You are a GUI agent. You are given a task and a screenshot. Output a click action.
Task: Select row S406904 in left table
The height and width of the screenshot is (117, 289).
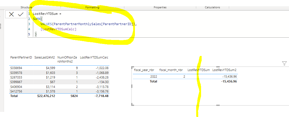point(59,86)
